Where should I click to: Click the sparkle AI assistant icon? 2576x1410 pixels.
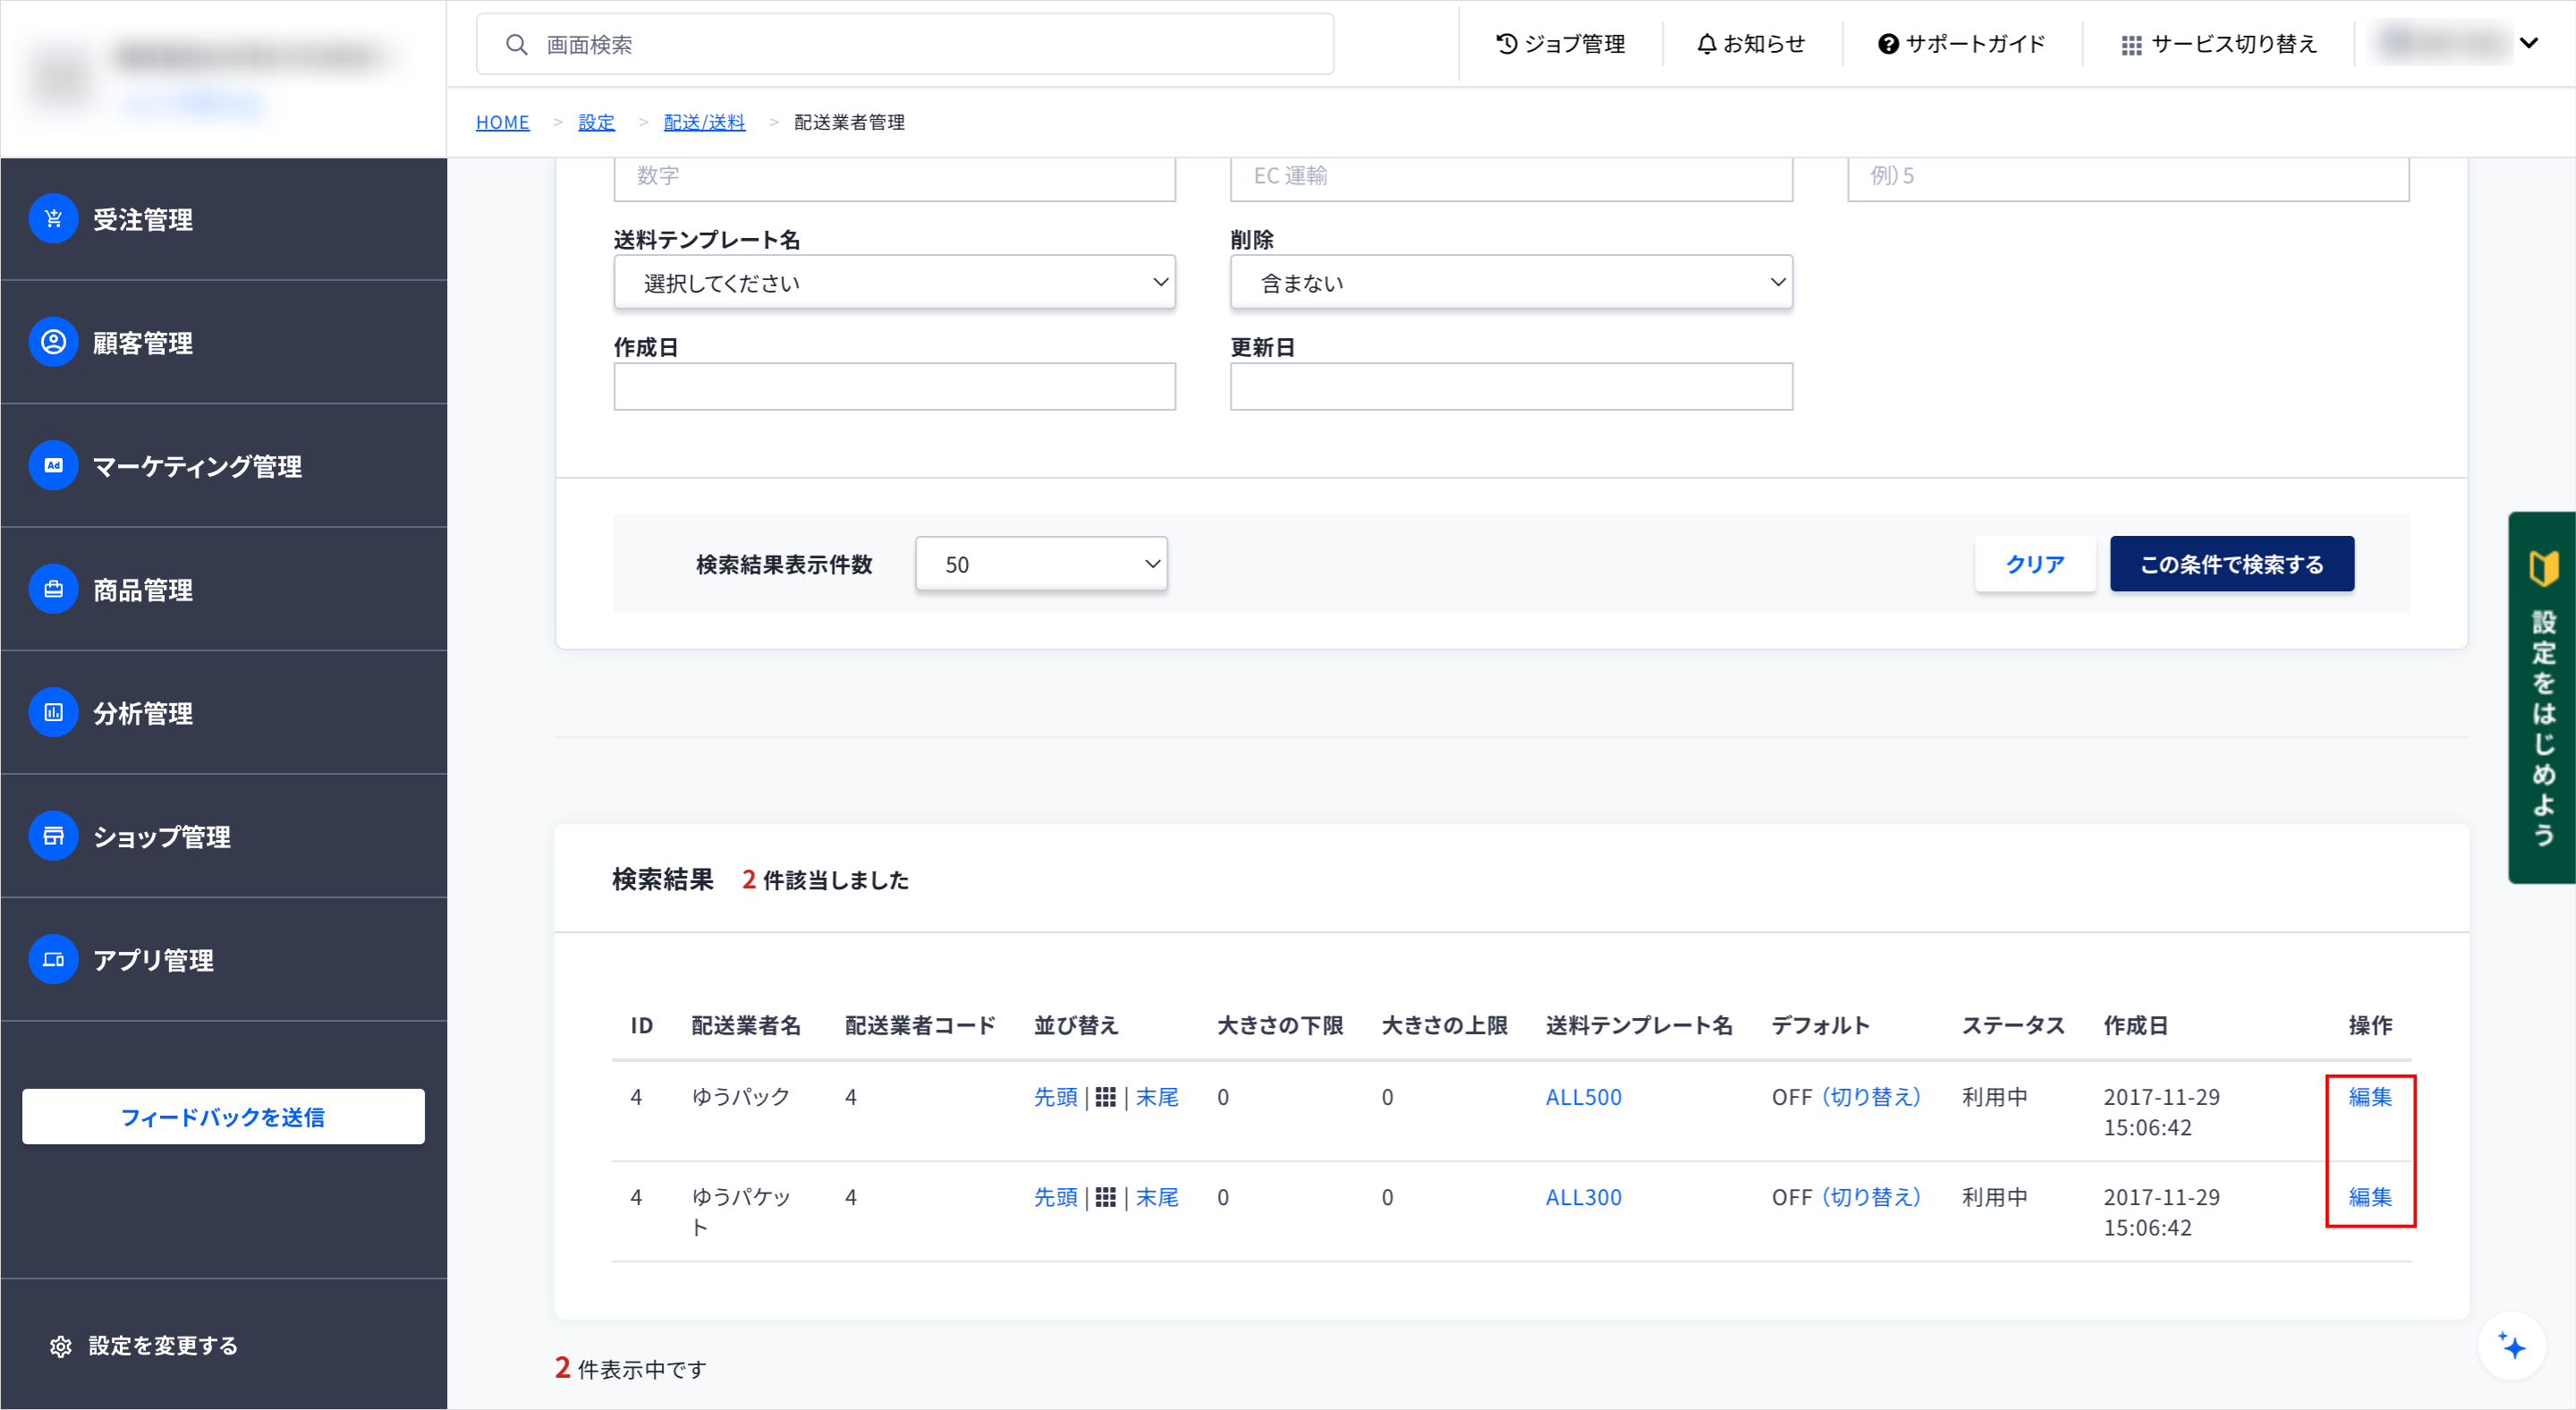click(2511, 1346)
